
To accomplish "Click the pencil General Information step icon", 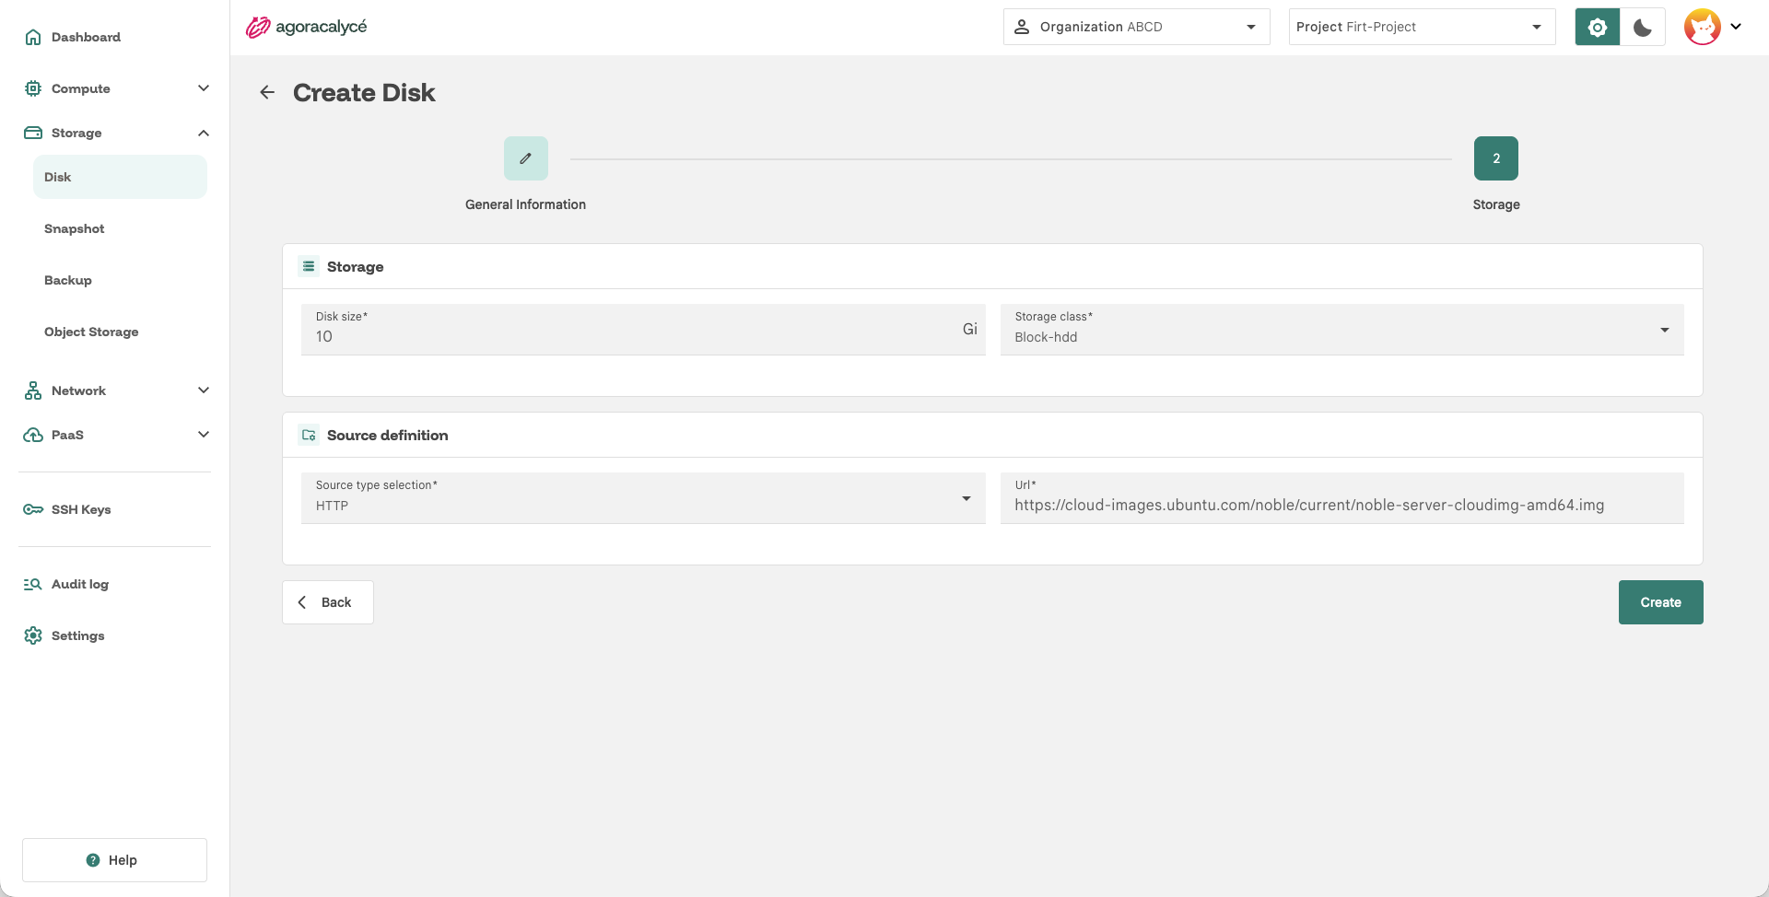I will click(x=526, y=158).
